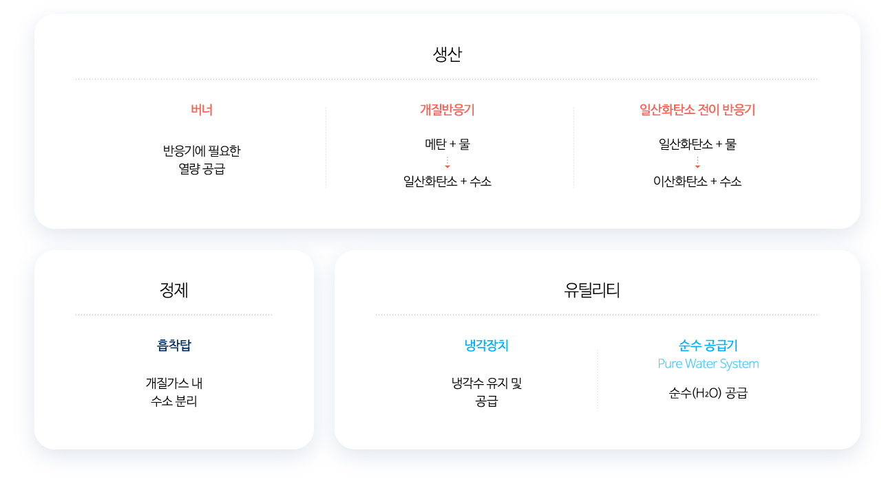Image resolution: width=895 pixels, height=481 pixels.
Task: Click the Pure Water System subtitle
Action: click(708, 364)
